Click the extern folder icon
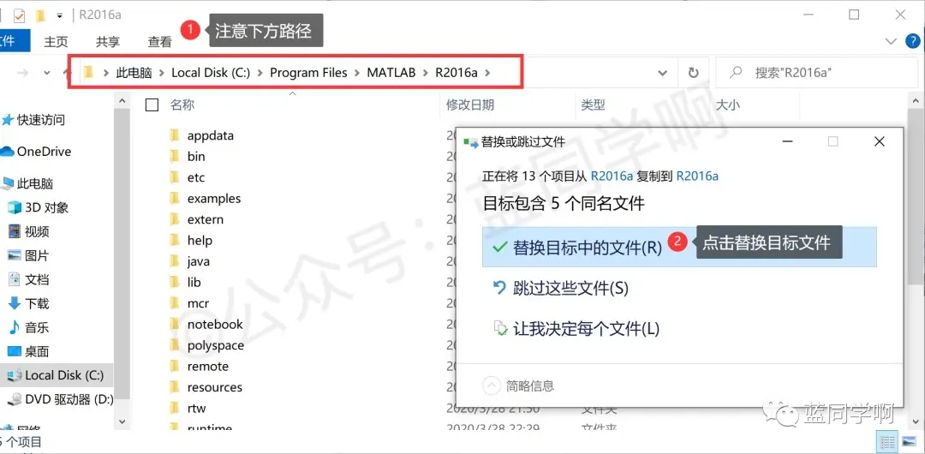The image size is (925, 454). (x=174, y=219)
